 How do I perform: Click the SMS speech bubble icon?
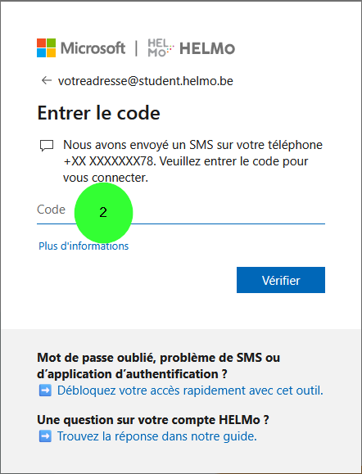[47, 146]
